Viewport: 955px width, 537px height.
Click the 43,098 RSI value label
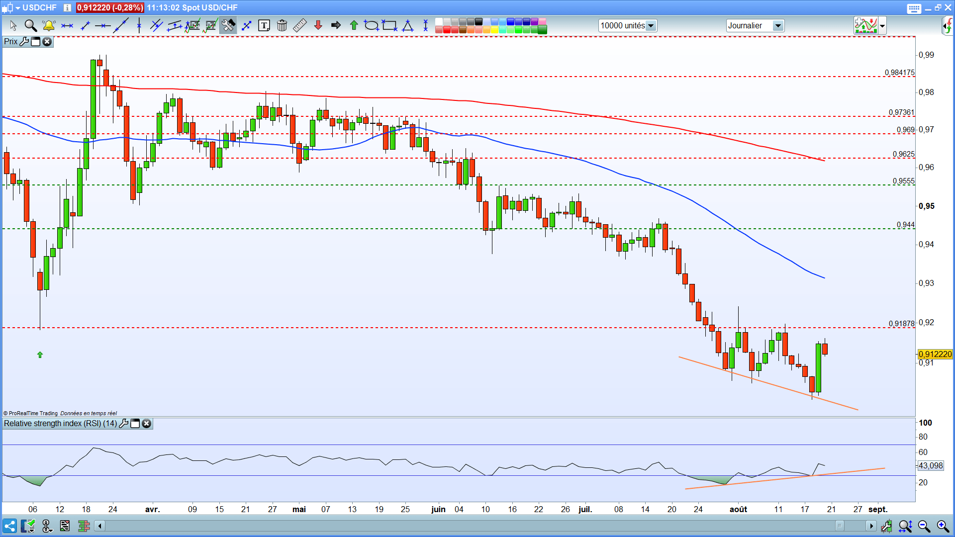931,465
